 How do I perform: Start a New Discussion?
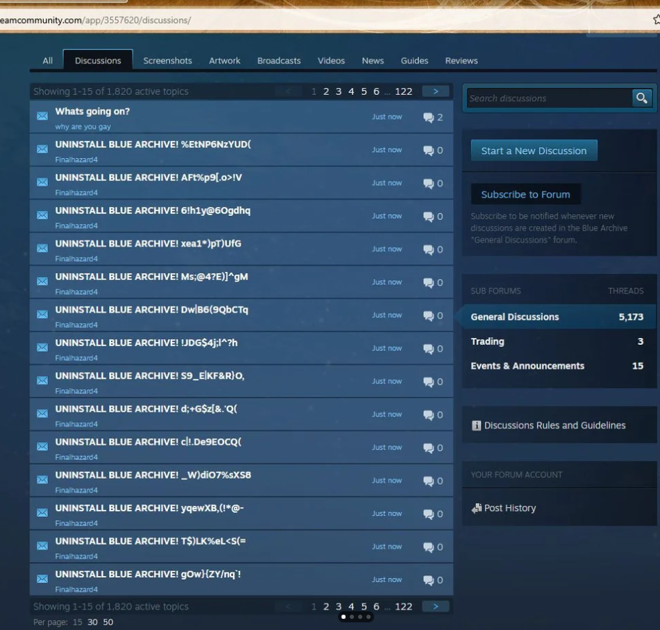click(534, 151)
